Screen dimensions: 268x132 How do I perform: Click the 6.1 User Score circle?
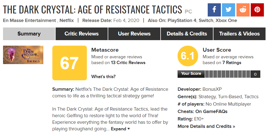(188, 56)
